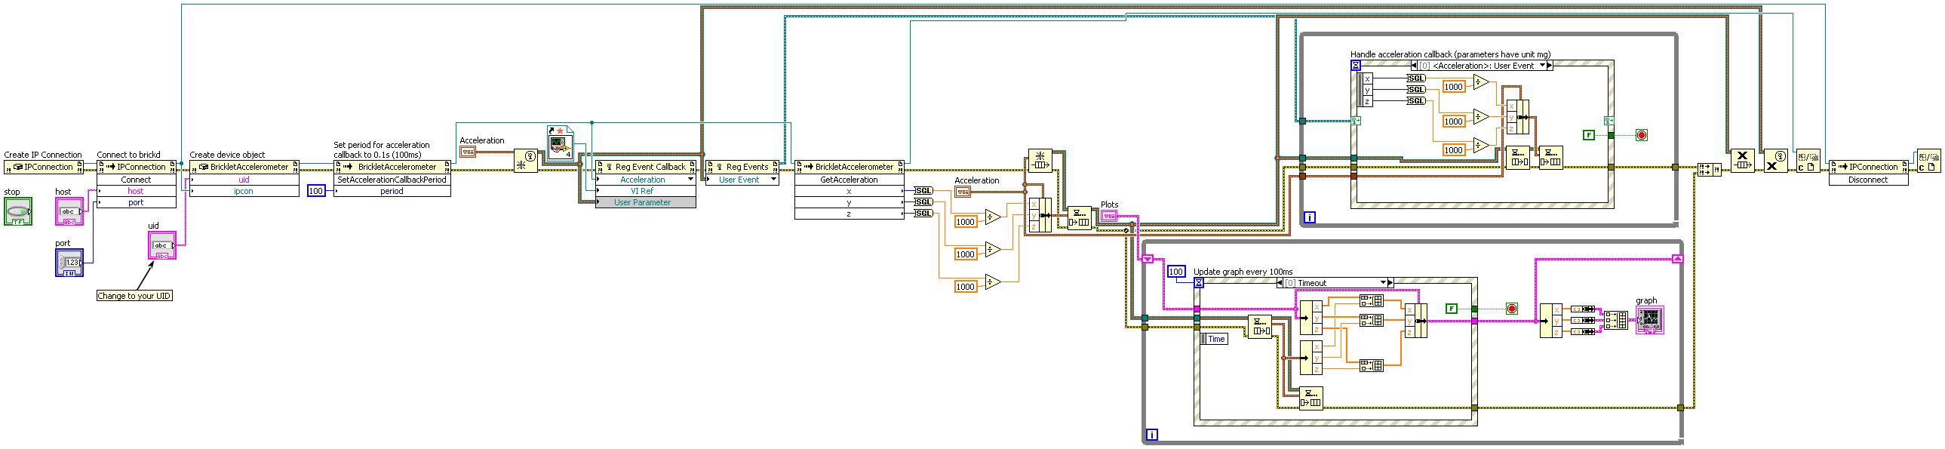
Task: Click the stop Boolean control terminal
Action: tap(18, 212)
